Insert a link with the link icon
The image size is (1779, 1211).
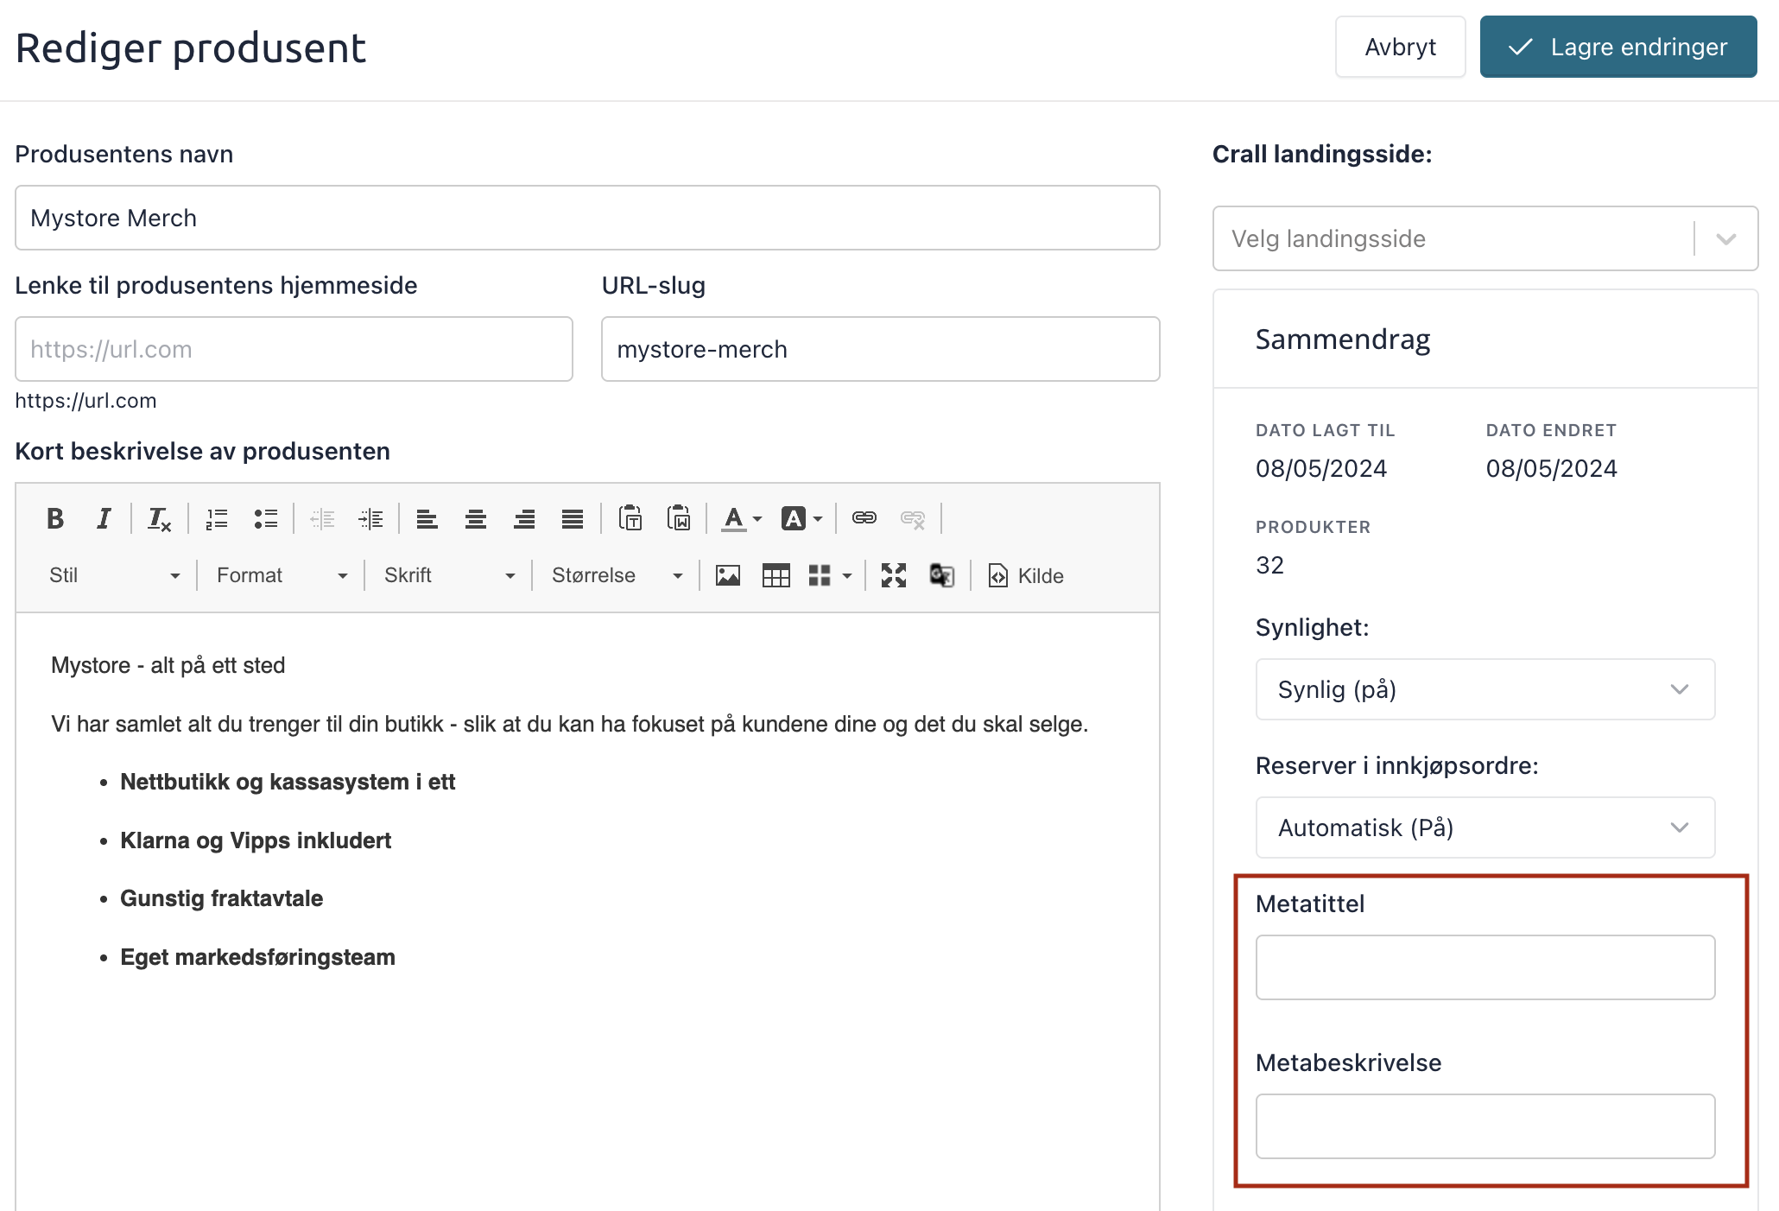(x=864, y=518)
